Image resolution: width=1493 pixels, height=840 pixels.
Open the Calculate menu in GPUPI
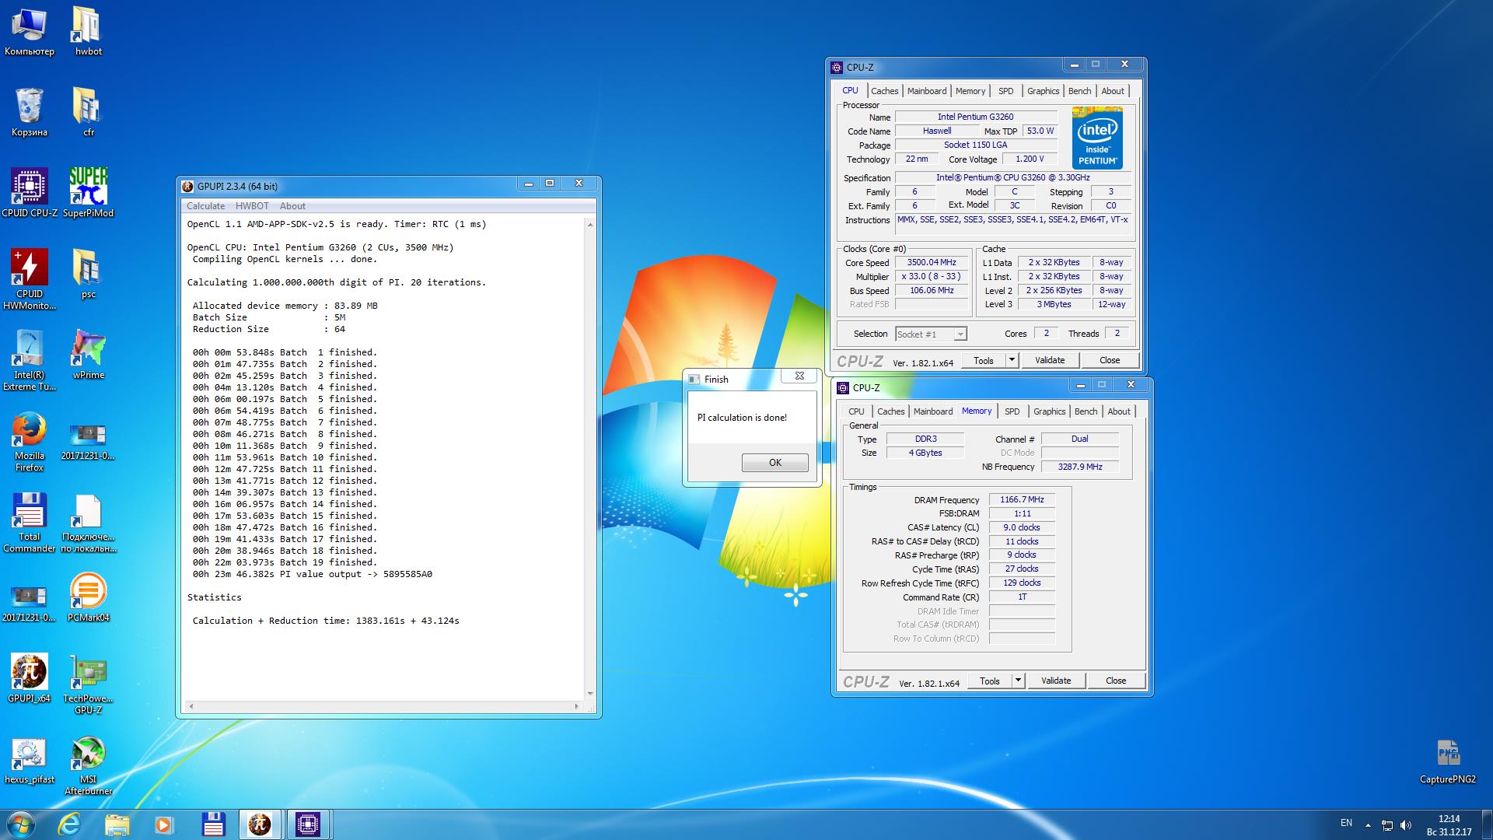click(x=205, y=206)
